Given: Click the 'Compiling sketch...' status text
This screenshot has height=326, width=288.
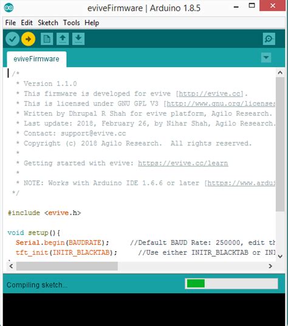Looking at the screenshot, I should tap(37, 285).
